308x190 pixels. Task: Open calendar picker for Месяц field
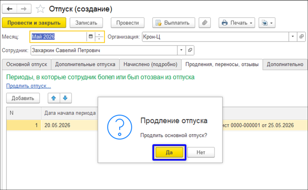91,36
